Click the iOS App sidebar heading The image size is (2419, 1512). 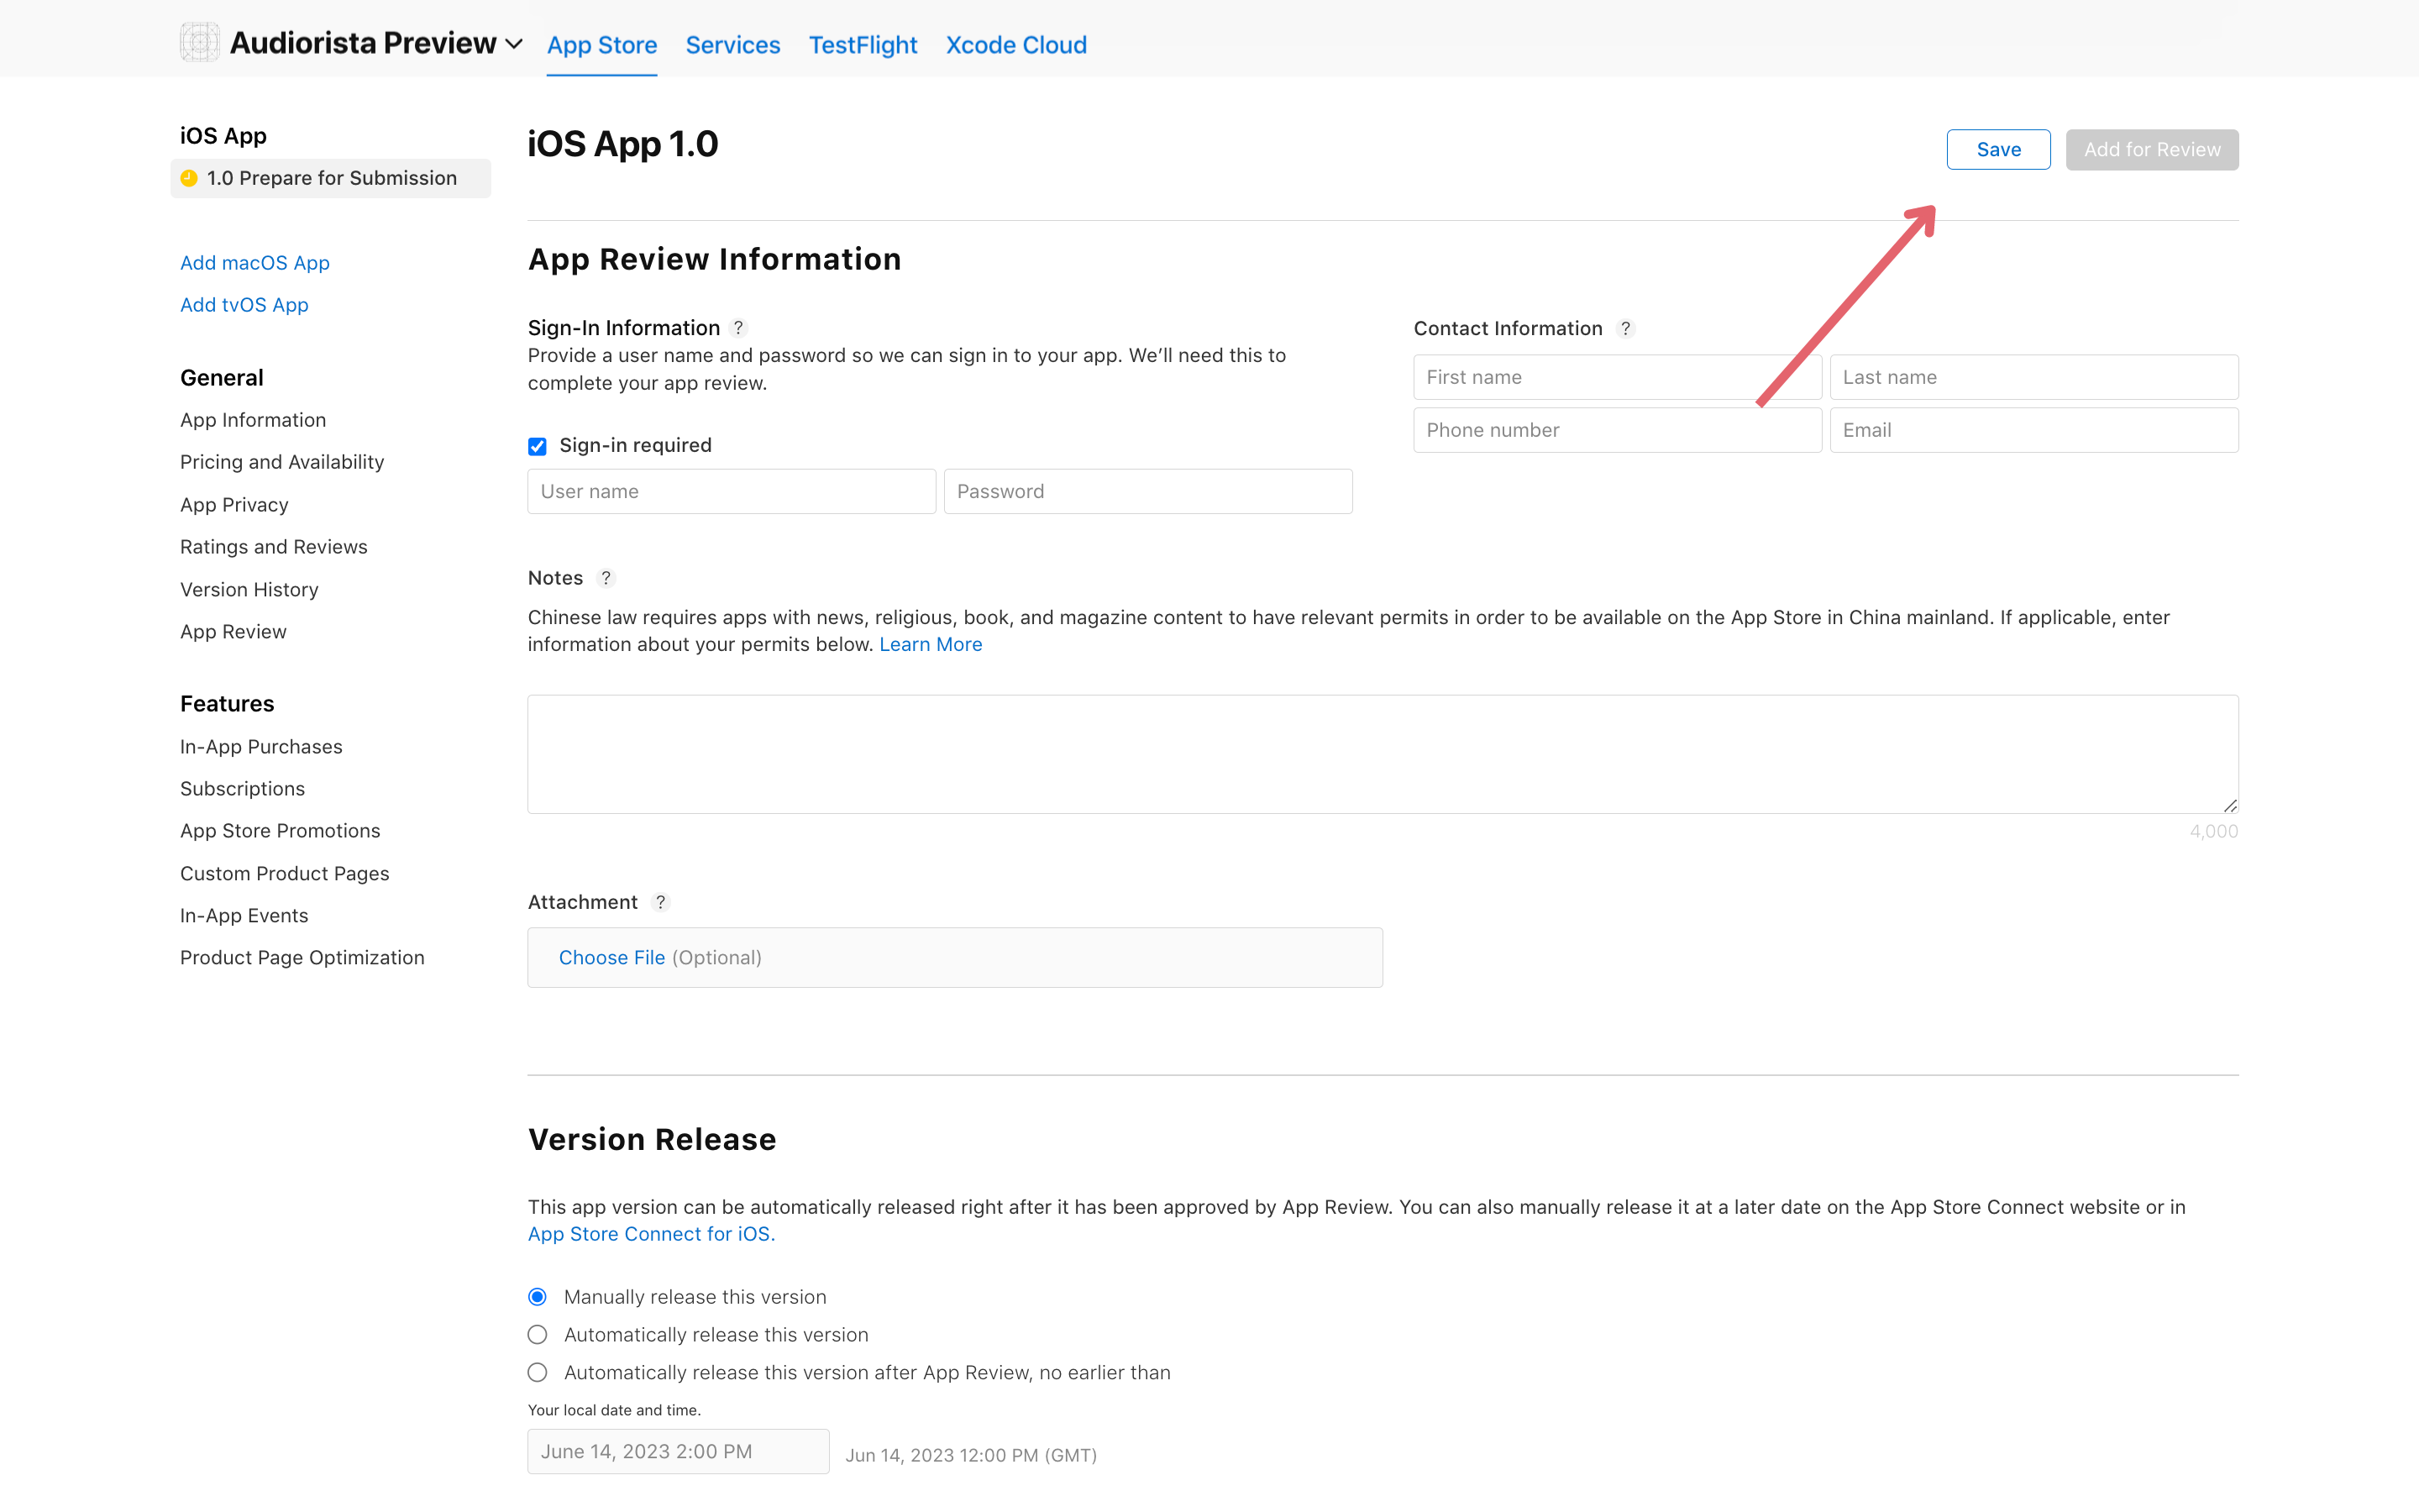pyautogui.click(x=223, y=136)
